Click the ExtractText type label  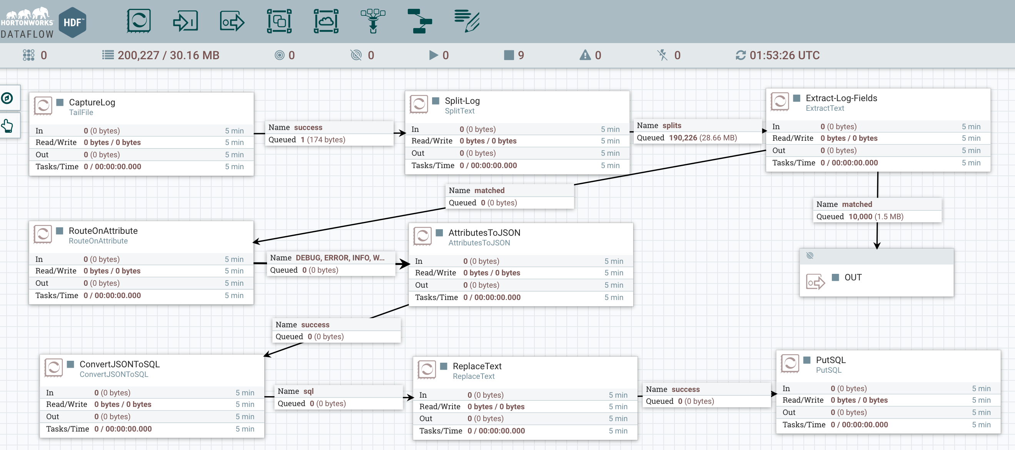pos(825,108)
